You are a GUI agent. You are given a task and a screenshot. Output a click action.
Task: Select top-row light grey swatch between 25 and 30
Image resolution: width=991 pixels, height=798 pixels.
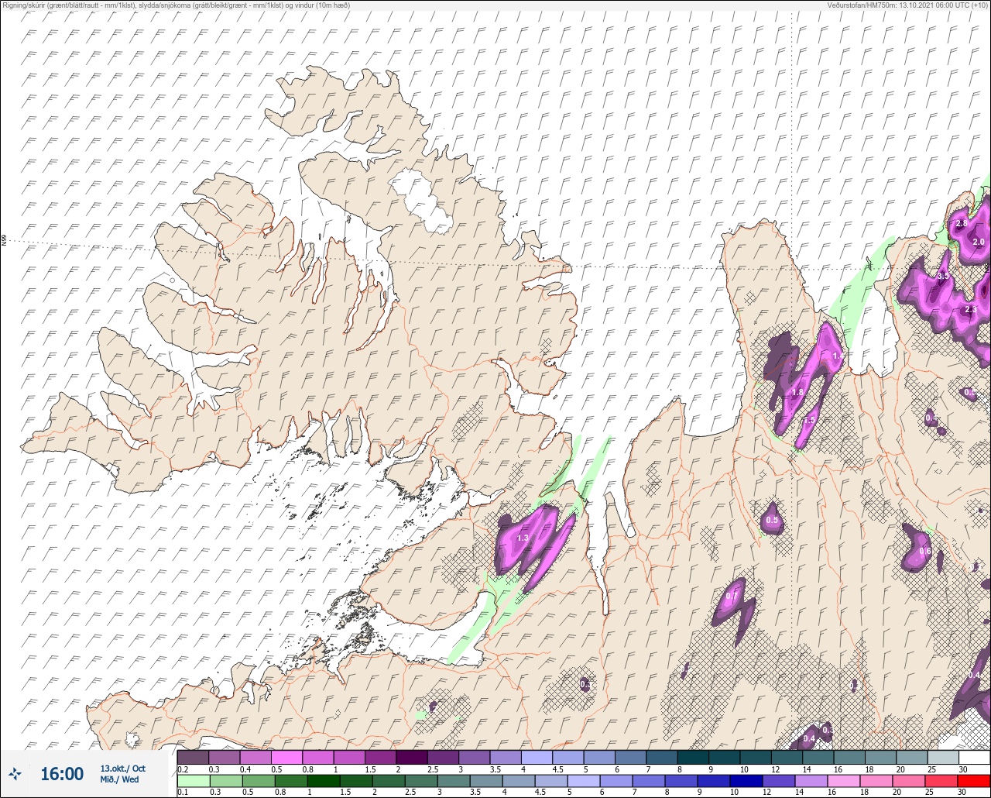click(943, 757)
